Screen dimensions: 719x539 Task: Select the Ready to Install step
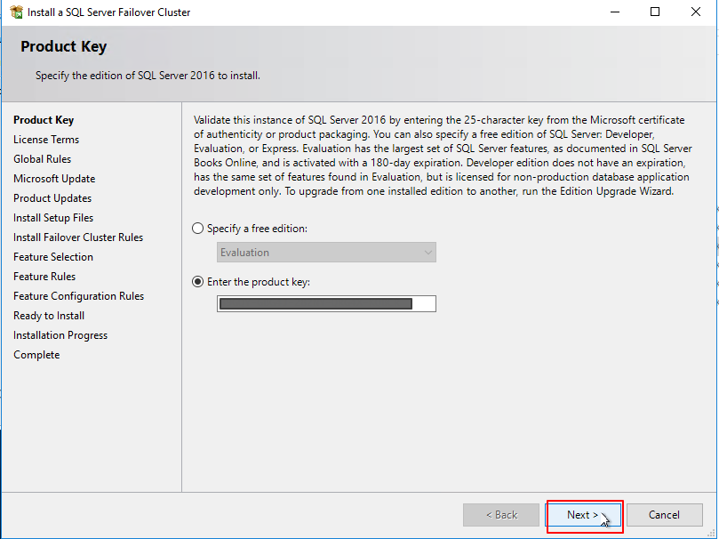click(x=48, y=315)
